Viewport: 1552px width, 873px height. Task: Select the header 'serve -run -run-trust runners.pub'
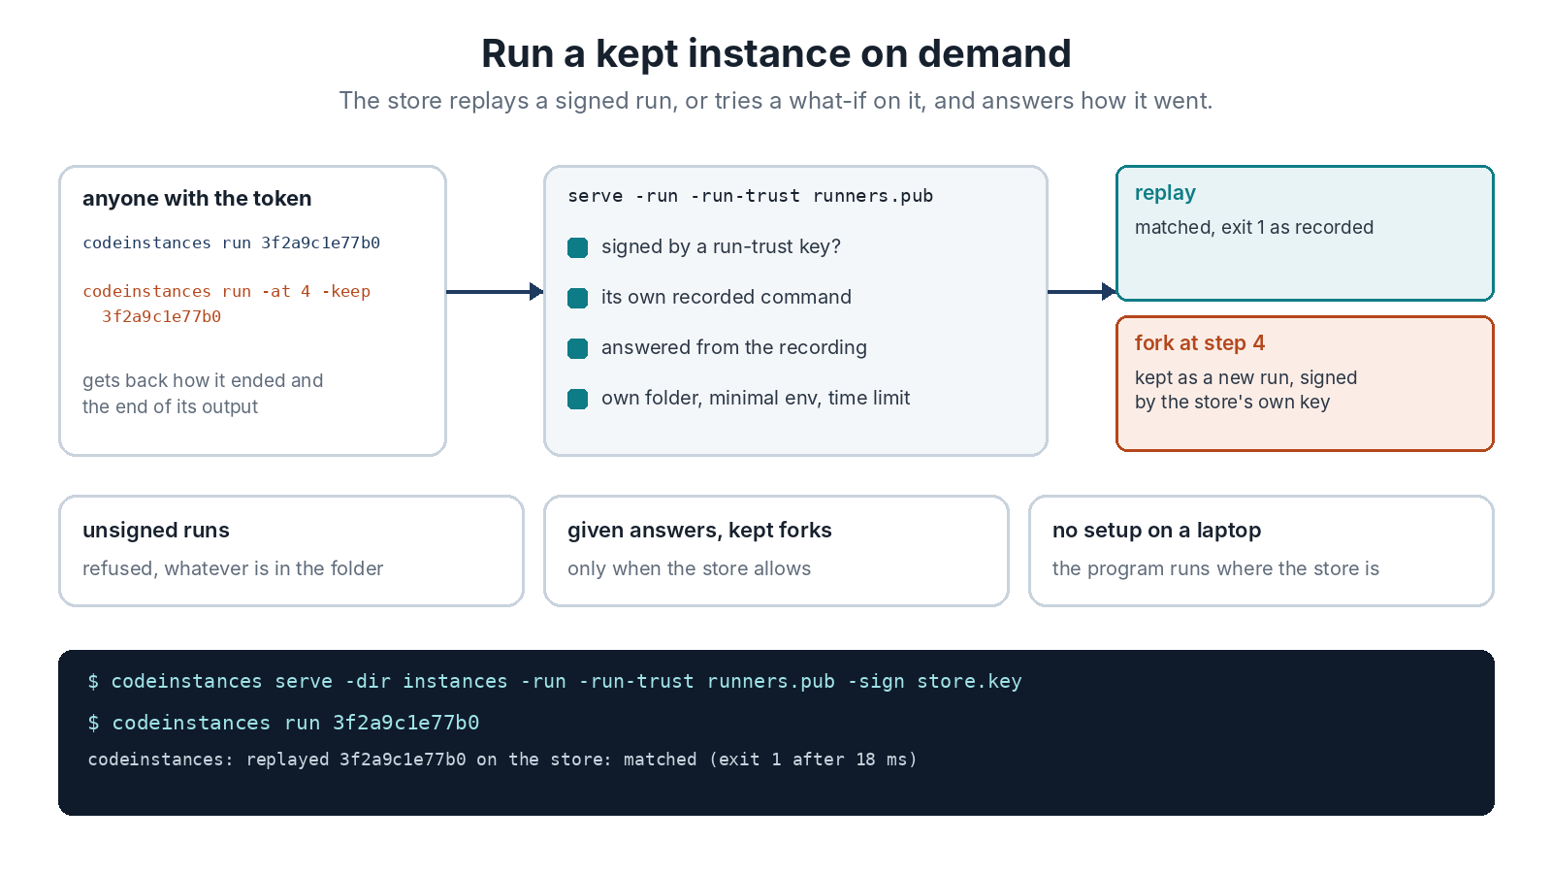tap(750, 196)
